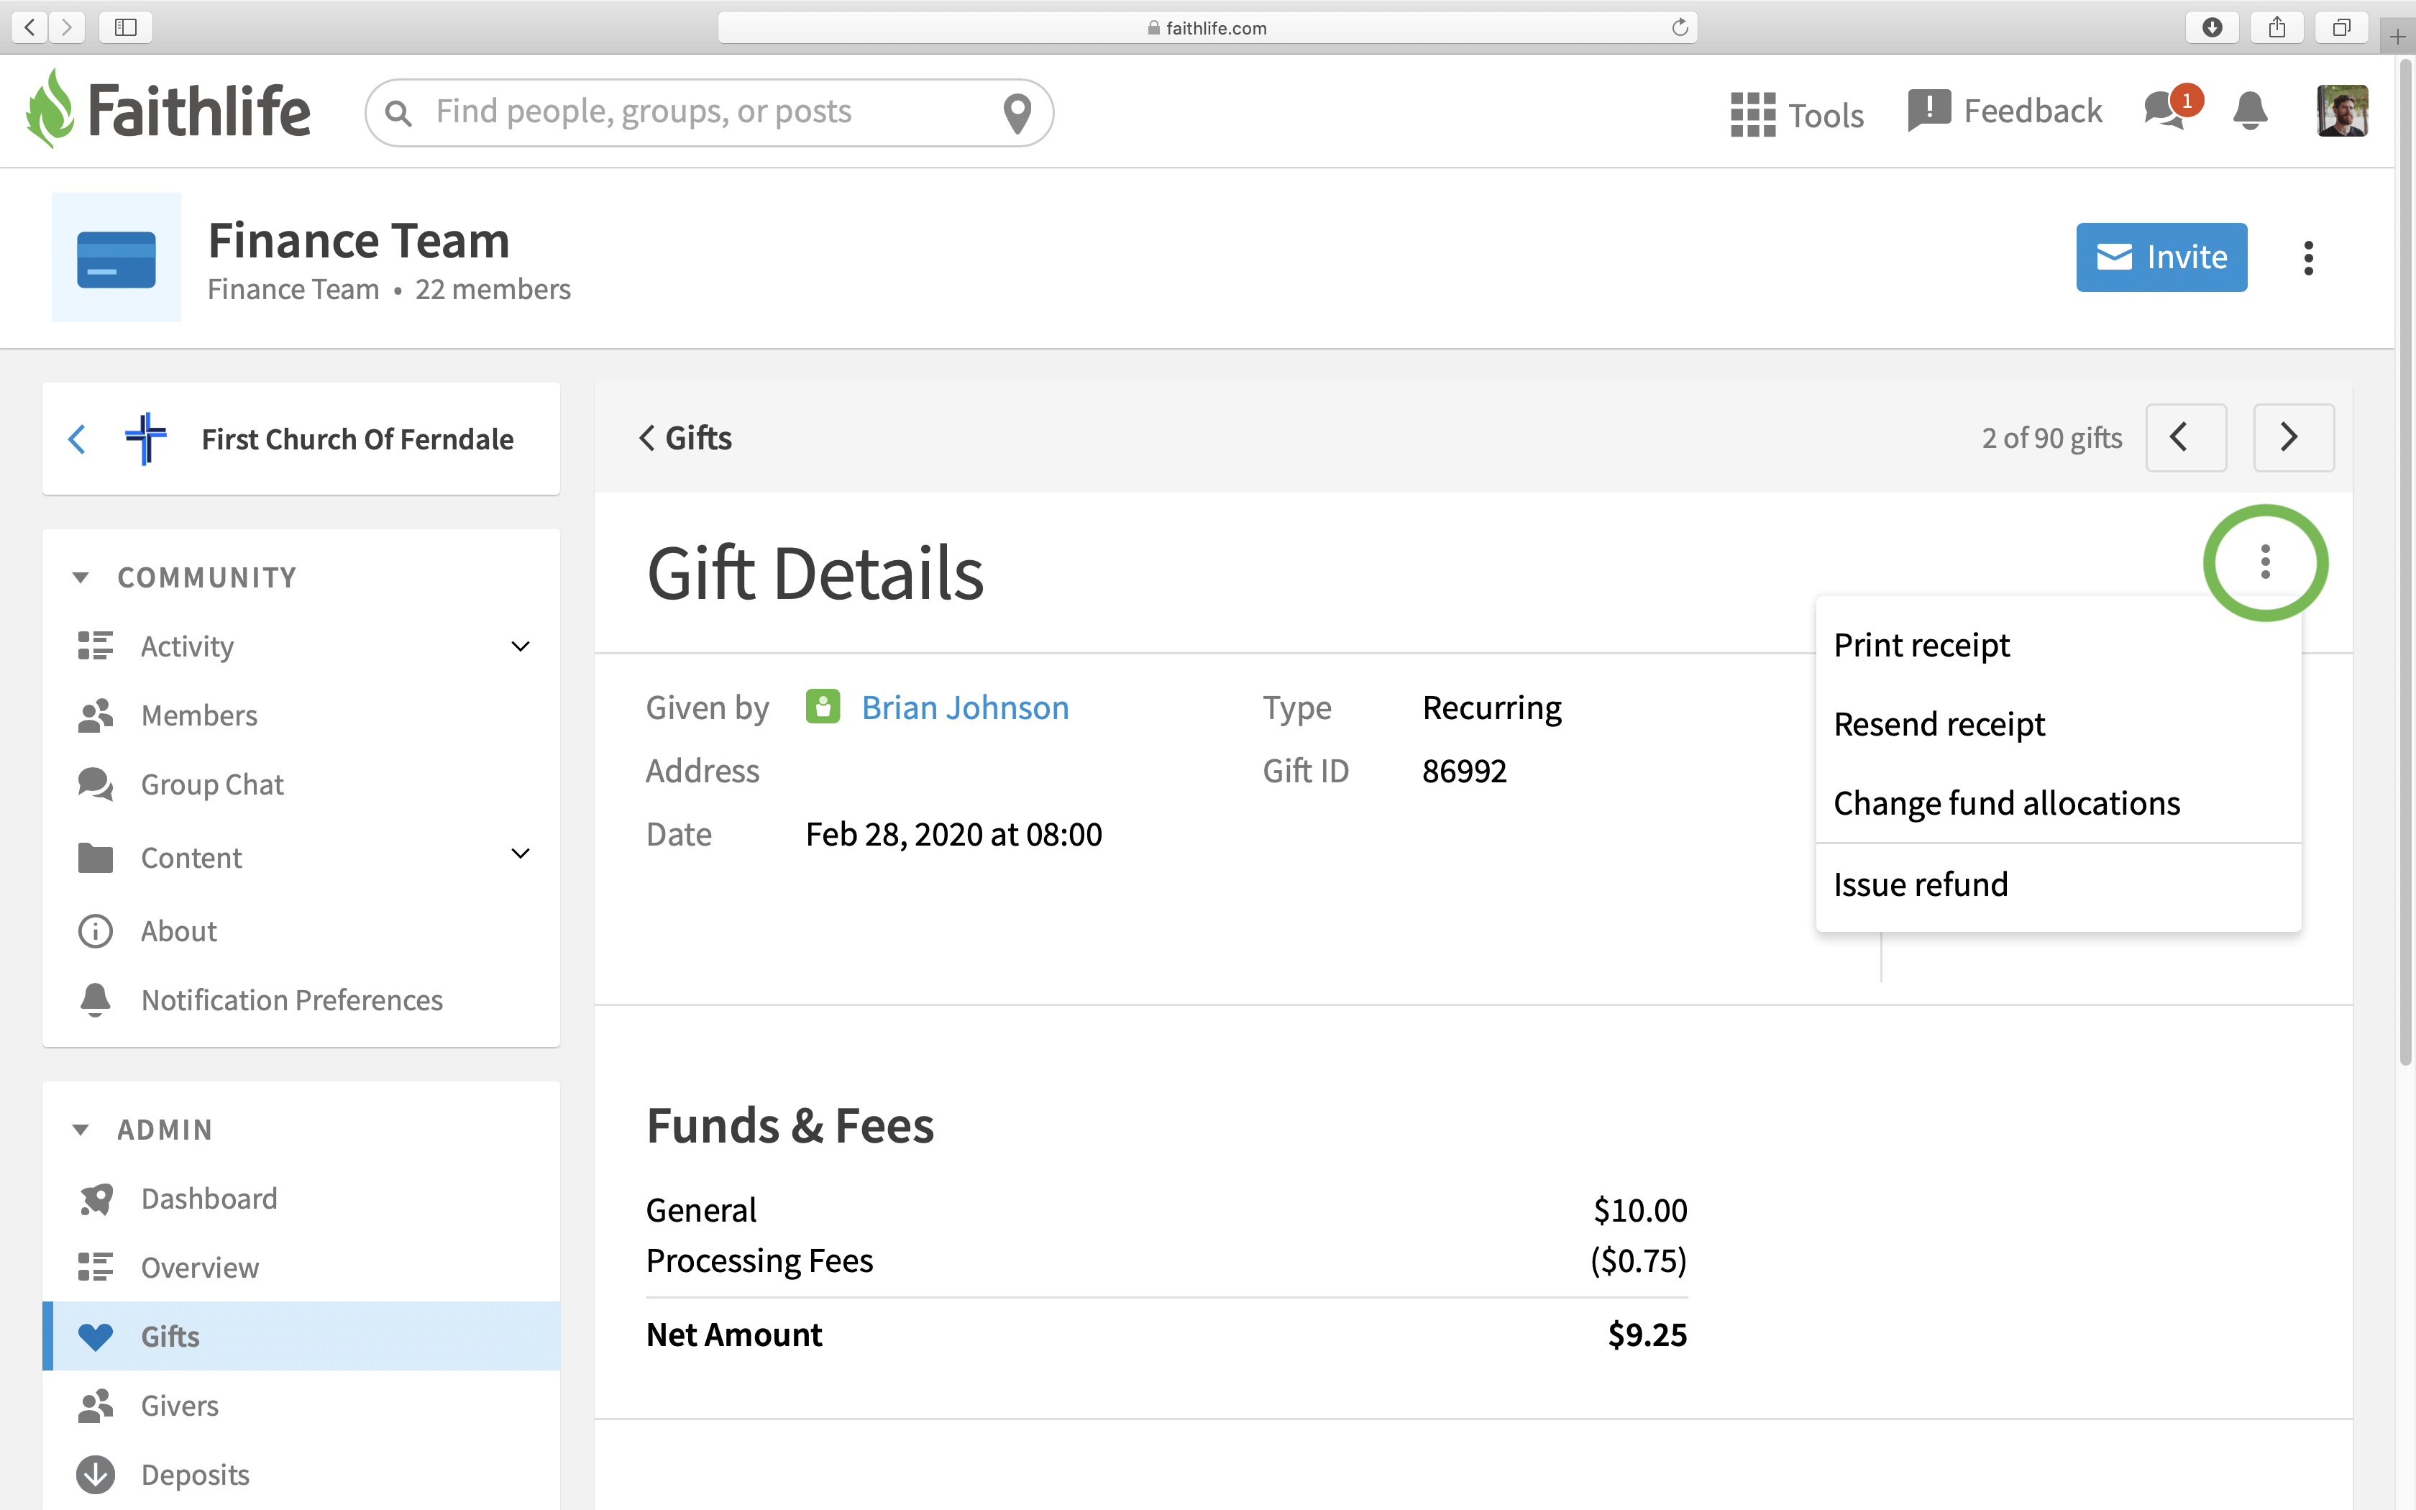Click the Faithlife flame logo
This screenshot has height=1510, width=2416.
pos(50,110)
